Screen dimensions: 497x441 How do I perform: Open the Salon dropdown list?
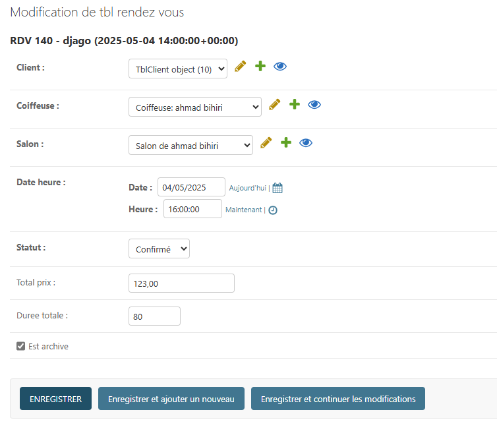[x=190, y=146]
